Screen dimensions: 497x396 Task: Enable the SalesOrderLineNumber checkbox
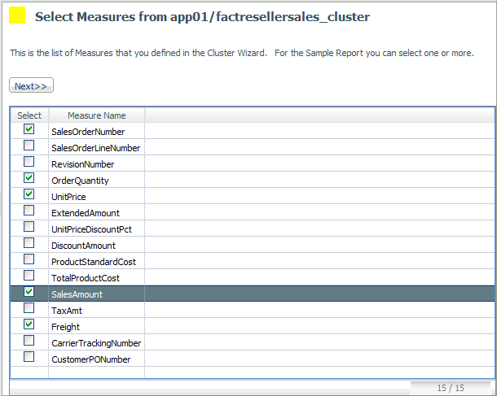coord(29,146)
